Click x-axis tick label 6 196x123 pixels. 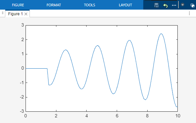[x=117, y=116]
